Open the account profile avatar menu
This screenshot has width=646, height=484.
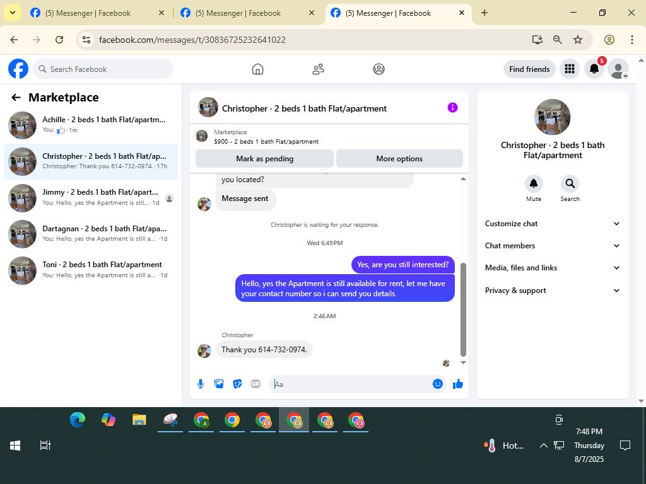pyautogui.click(x=618, y=69)
